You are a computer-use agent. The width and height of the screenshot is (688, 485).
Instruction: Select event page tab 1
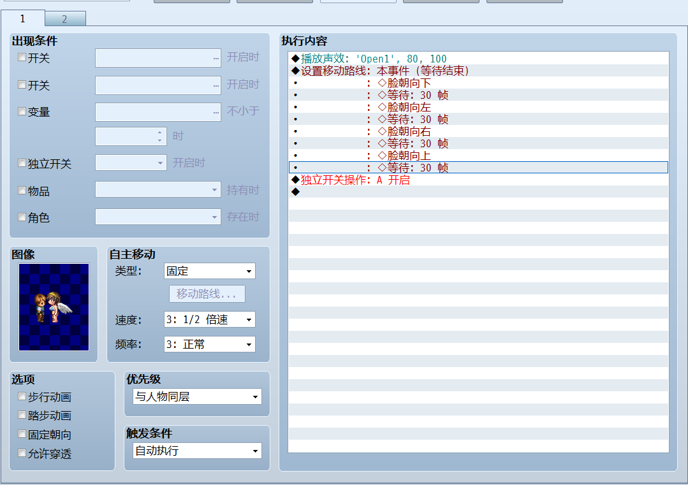[x=23, y=18]
